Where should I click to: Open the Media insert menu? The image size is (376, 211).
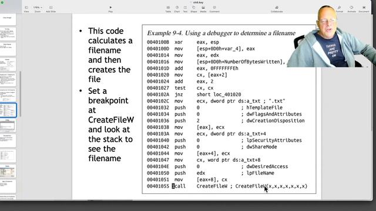click(203, 9)
